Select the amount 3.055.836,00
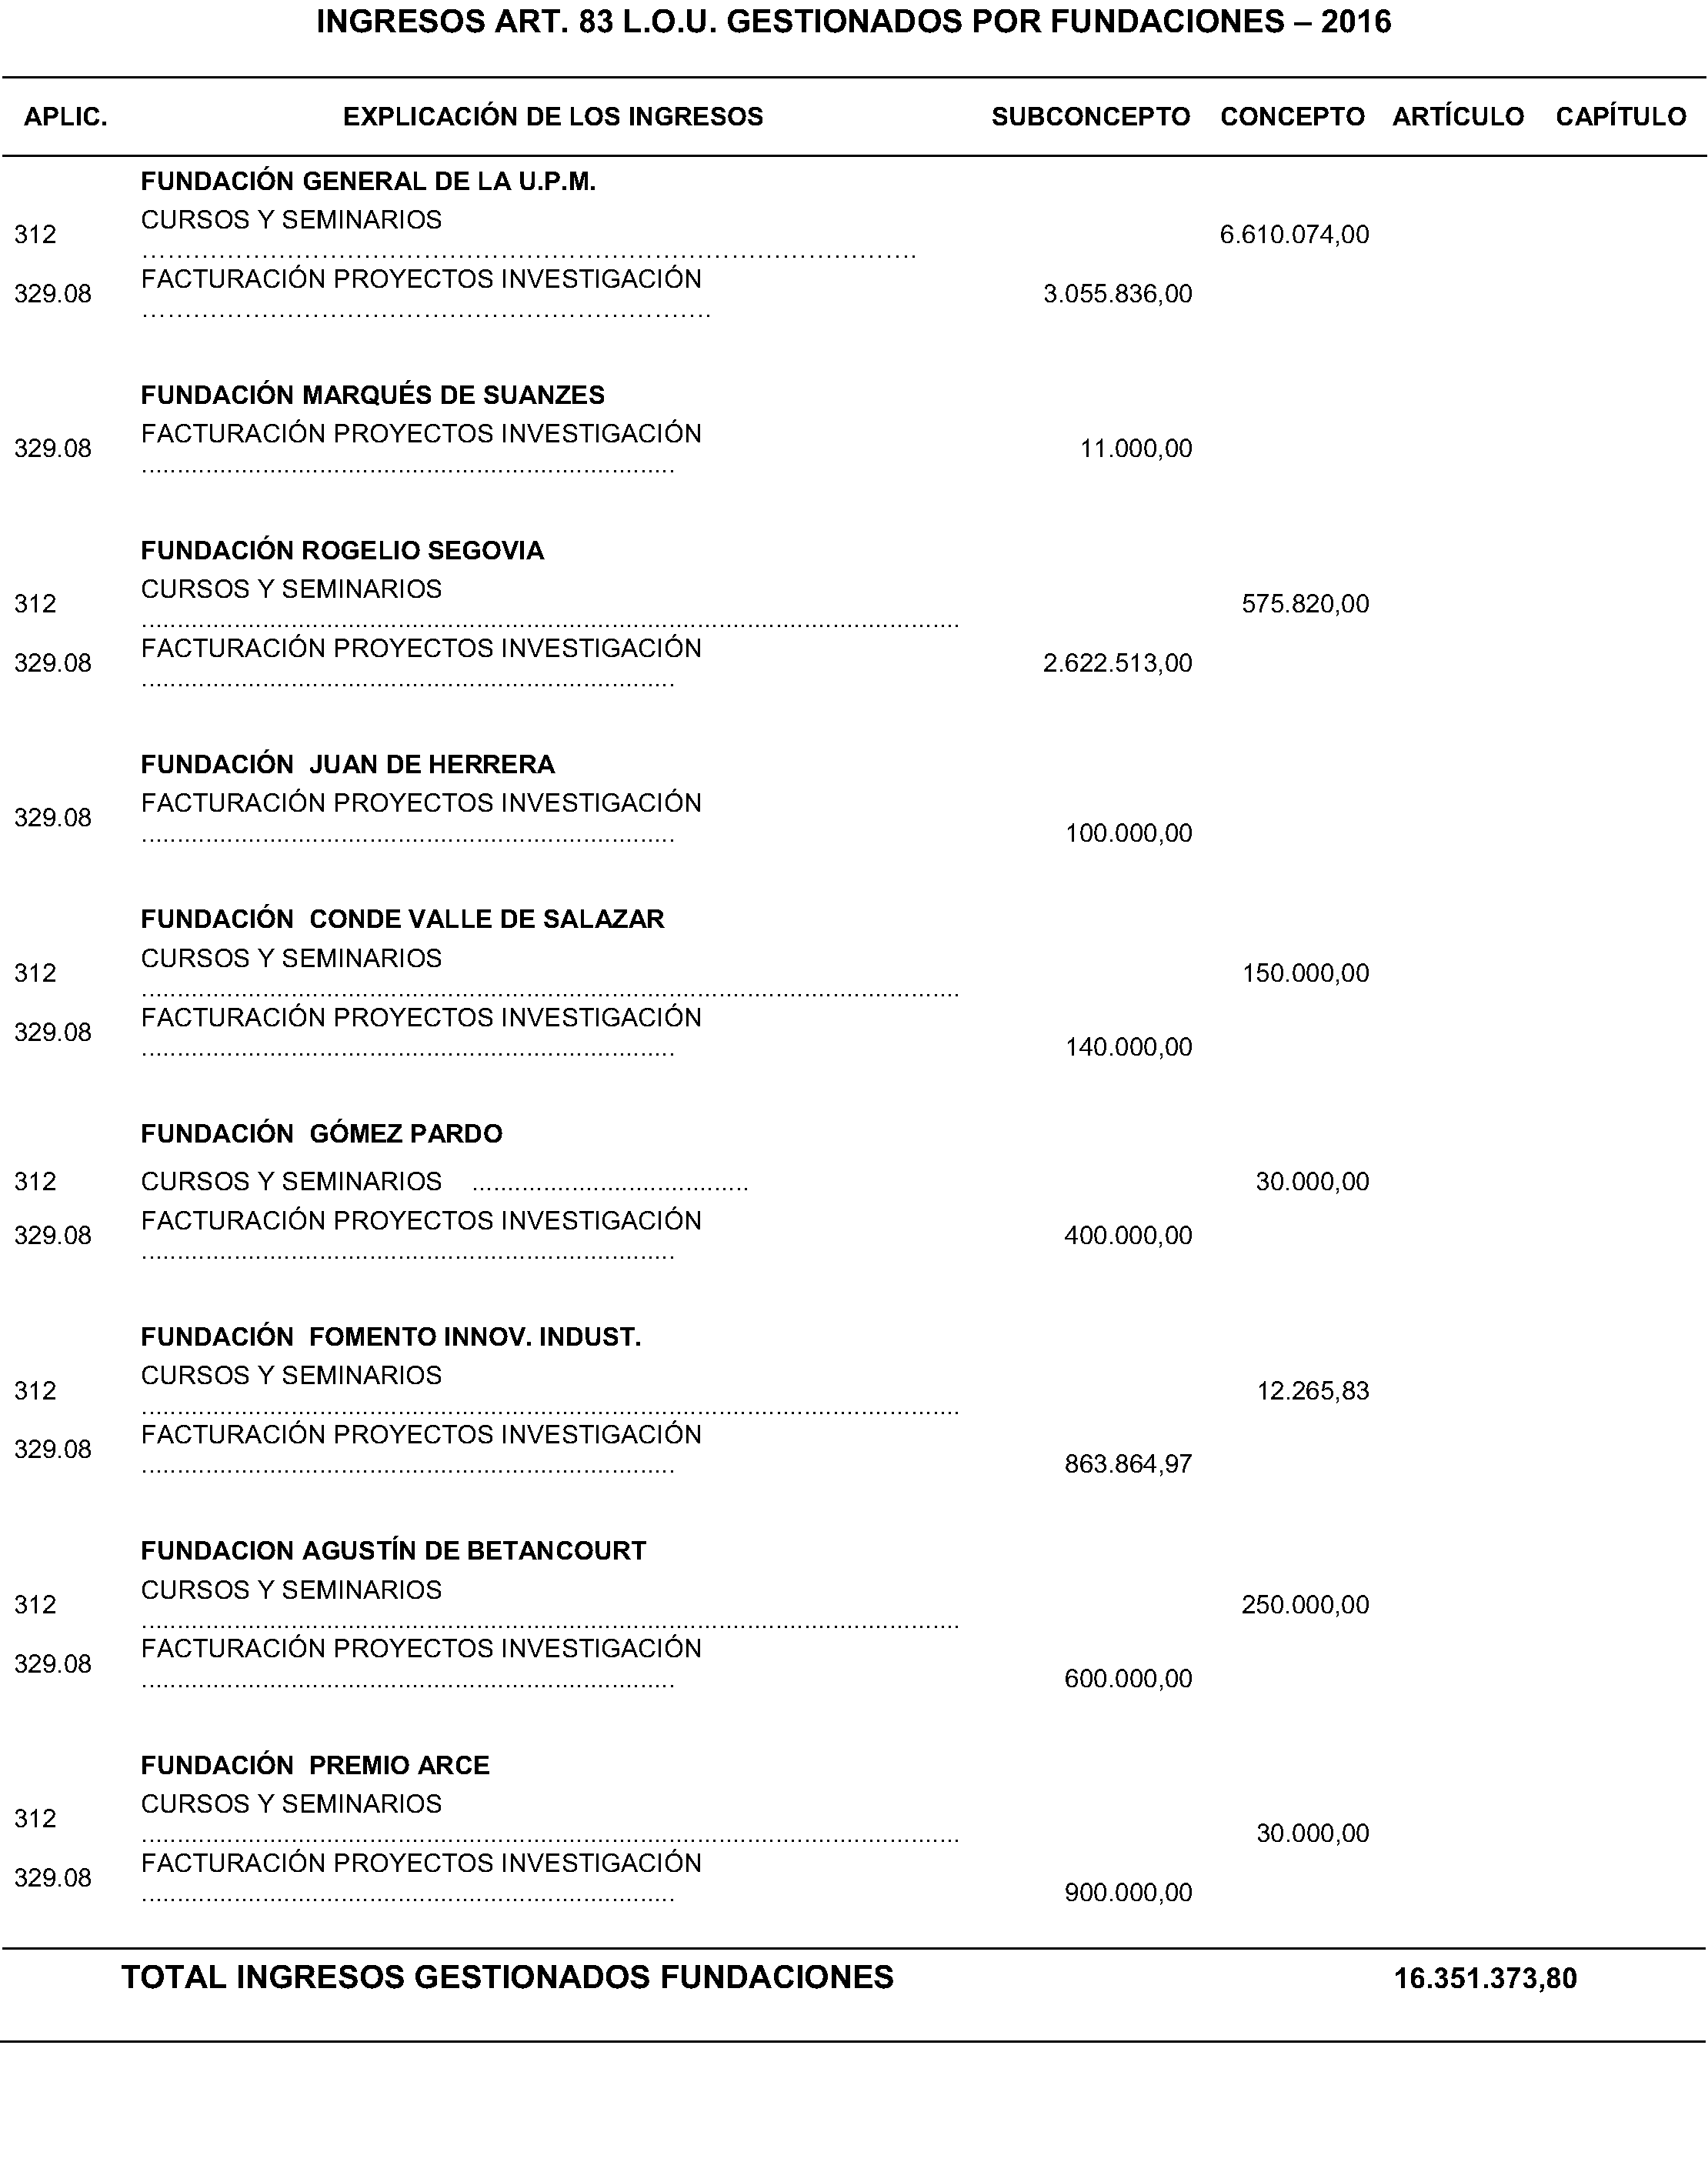 [x=1117, y=294]
